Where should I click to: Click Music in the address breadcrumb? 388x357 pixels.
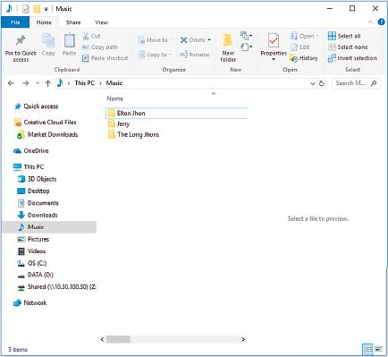(114, 83)
